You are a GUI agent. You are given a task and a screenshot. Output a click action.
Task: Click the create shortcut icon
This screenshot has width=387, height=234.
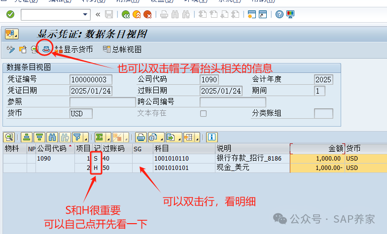pyautogui.click(x=263, y=15)
